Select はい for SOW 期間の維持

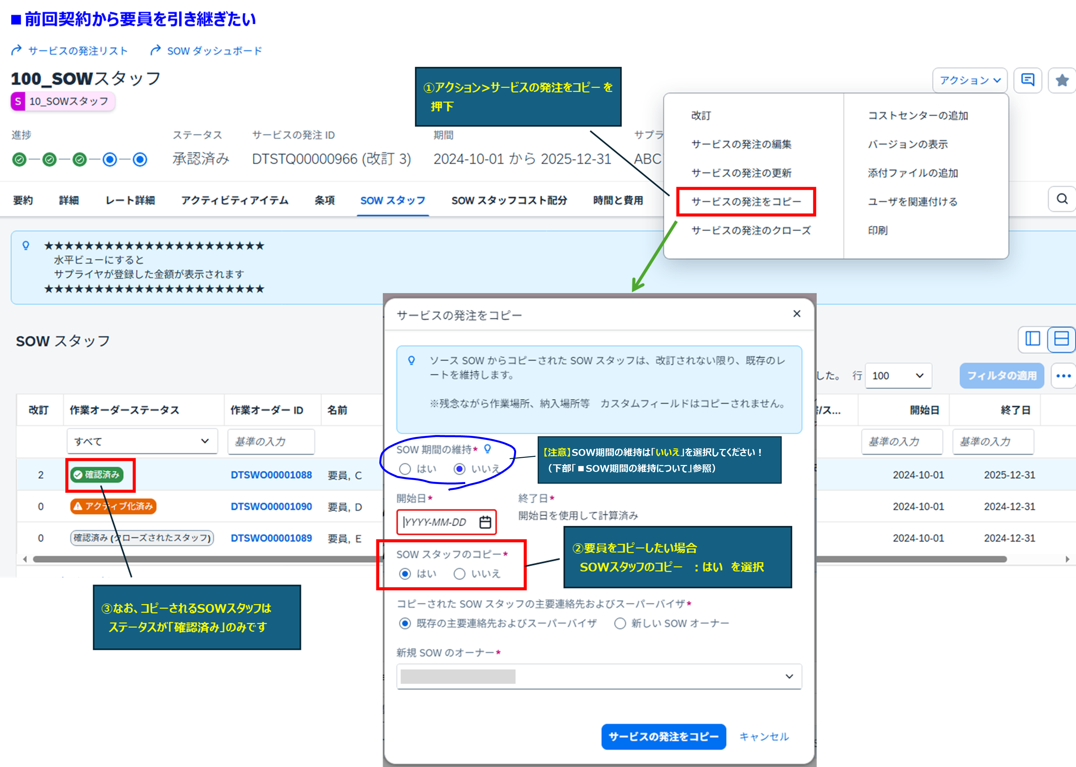405,469
